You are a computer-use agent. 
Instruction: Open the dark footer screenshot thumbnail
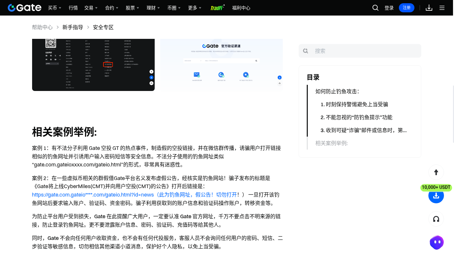coord(93,65)
